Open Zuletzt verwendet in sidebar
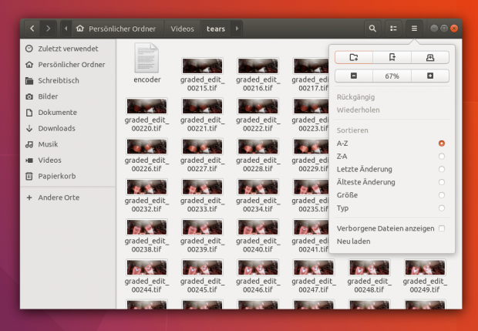The image size is (478, 331). coord(68,49)
